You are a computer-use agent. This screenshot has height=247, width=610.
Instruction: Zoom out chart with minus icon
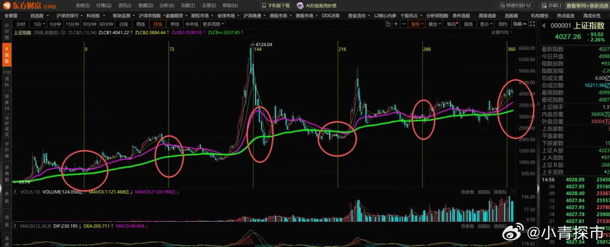(404, 24)
